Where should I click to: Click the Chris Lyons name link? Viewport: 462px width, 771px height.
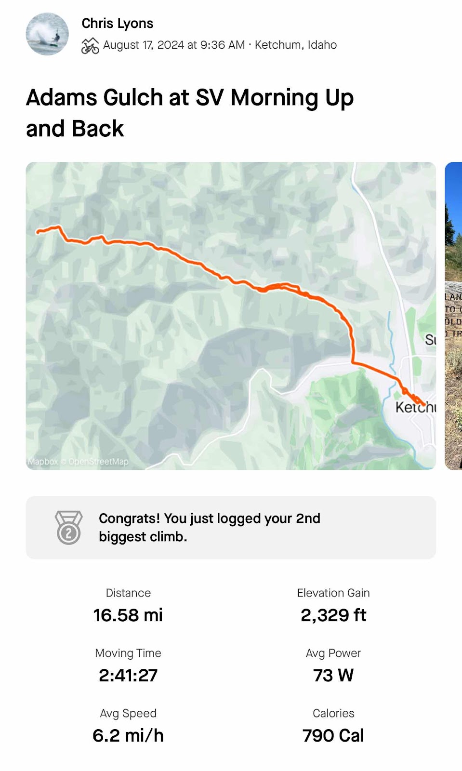[x=117, y=23]
